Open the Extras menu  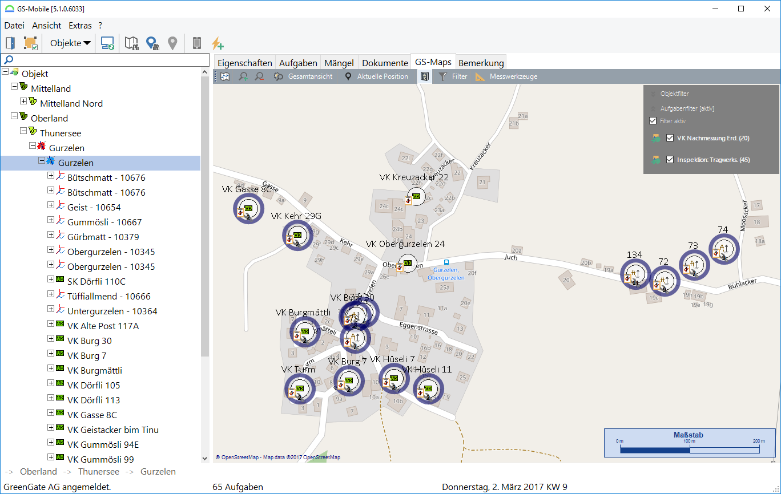pyautogui.click(x=80, y=25)
